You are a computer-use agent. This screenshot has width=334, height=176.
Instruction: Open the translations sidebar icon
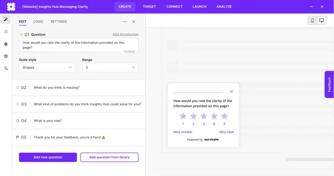click(x=6, y=68)
